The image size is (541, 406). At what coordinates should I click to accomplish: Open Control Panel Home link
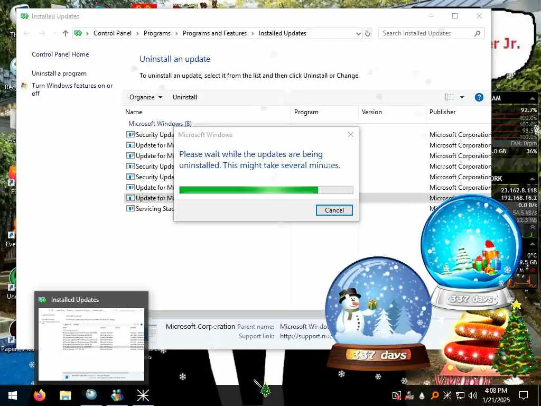point(60,54)
